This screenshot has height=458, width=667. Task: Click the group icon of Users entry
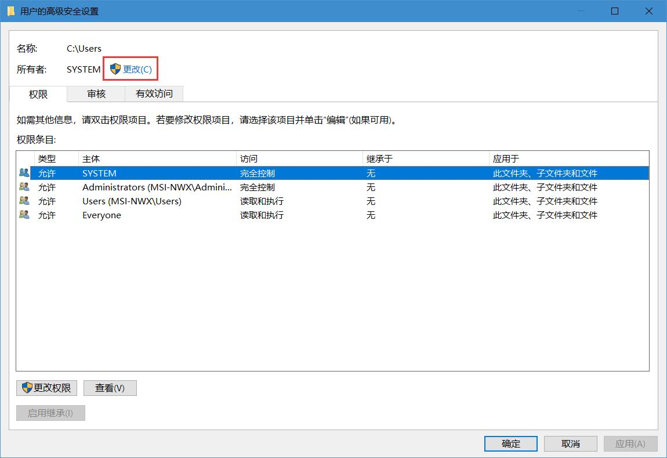pyautogui.click(x=24, y=201)
